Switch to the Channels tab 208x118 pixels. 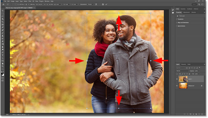[x=183, y=64]
